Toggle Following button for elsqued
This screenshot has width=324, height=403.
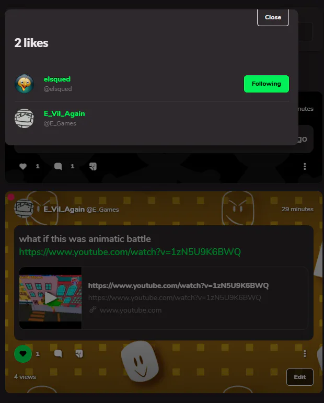[266, 84]
